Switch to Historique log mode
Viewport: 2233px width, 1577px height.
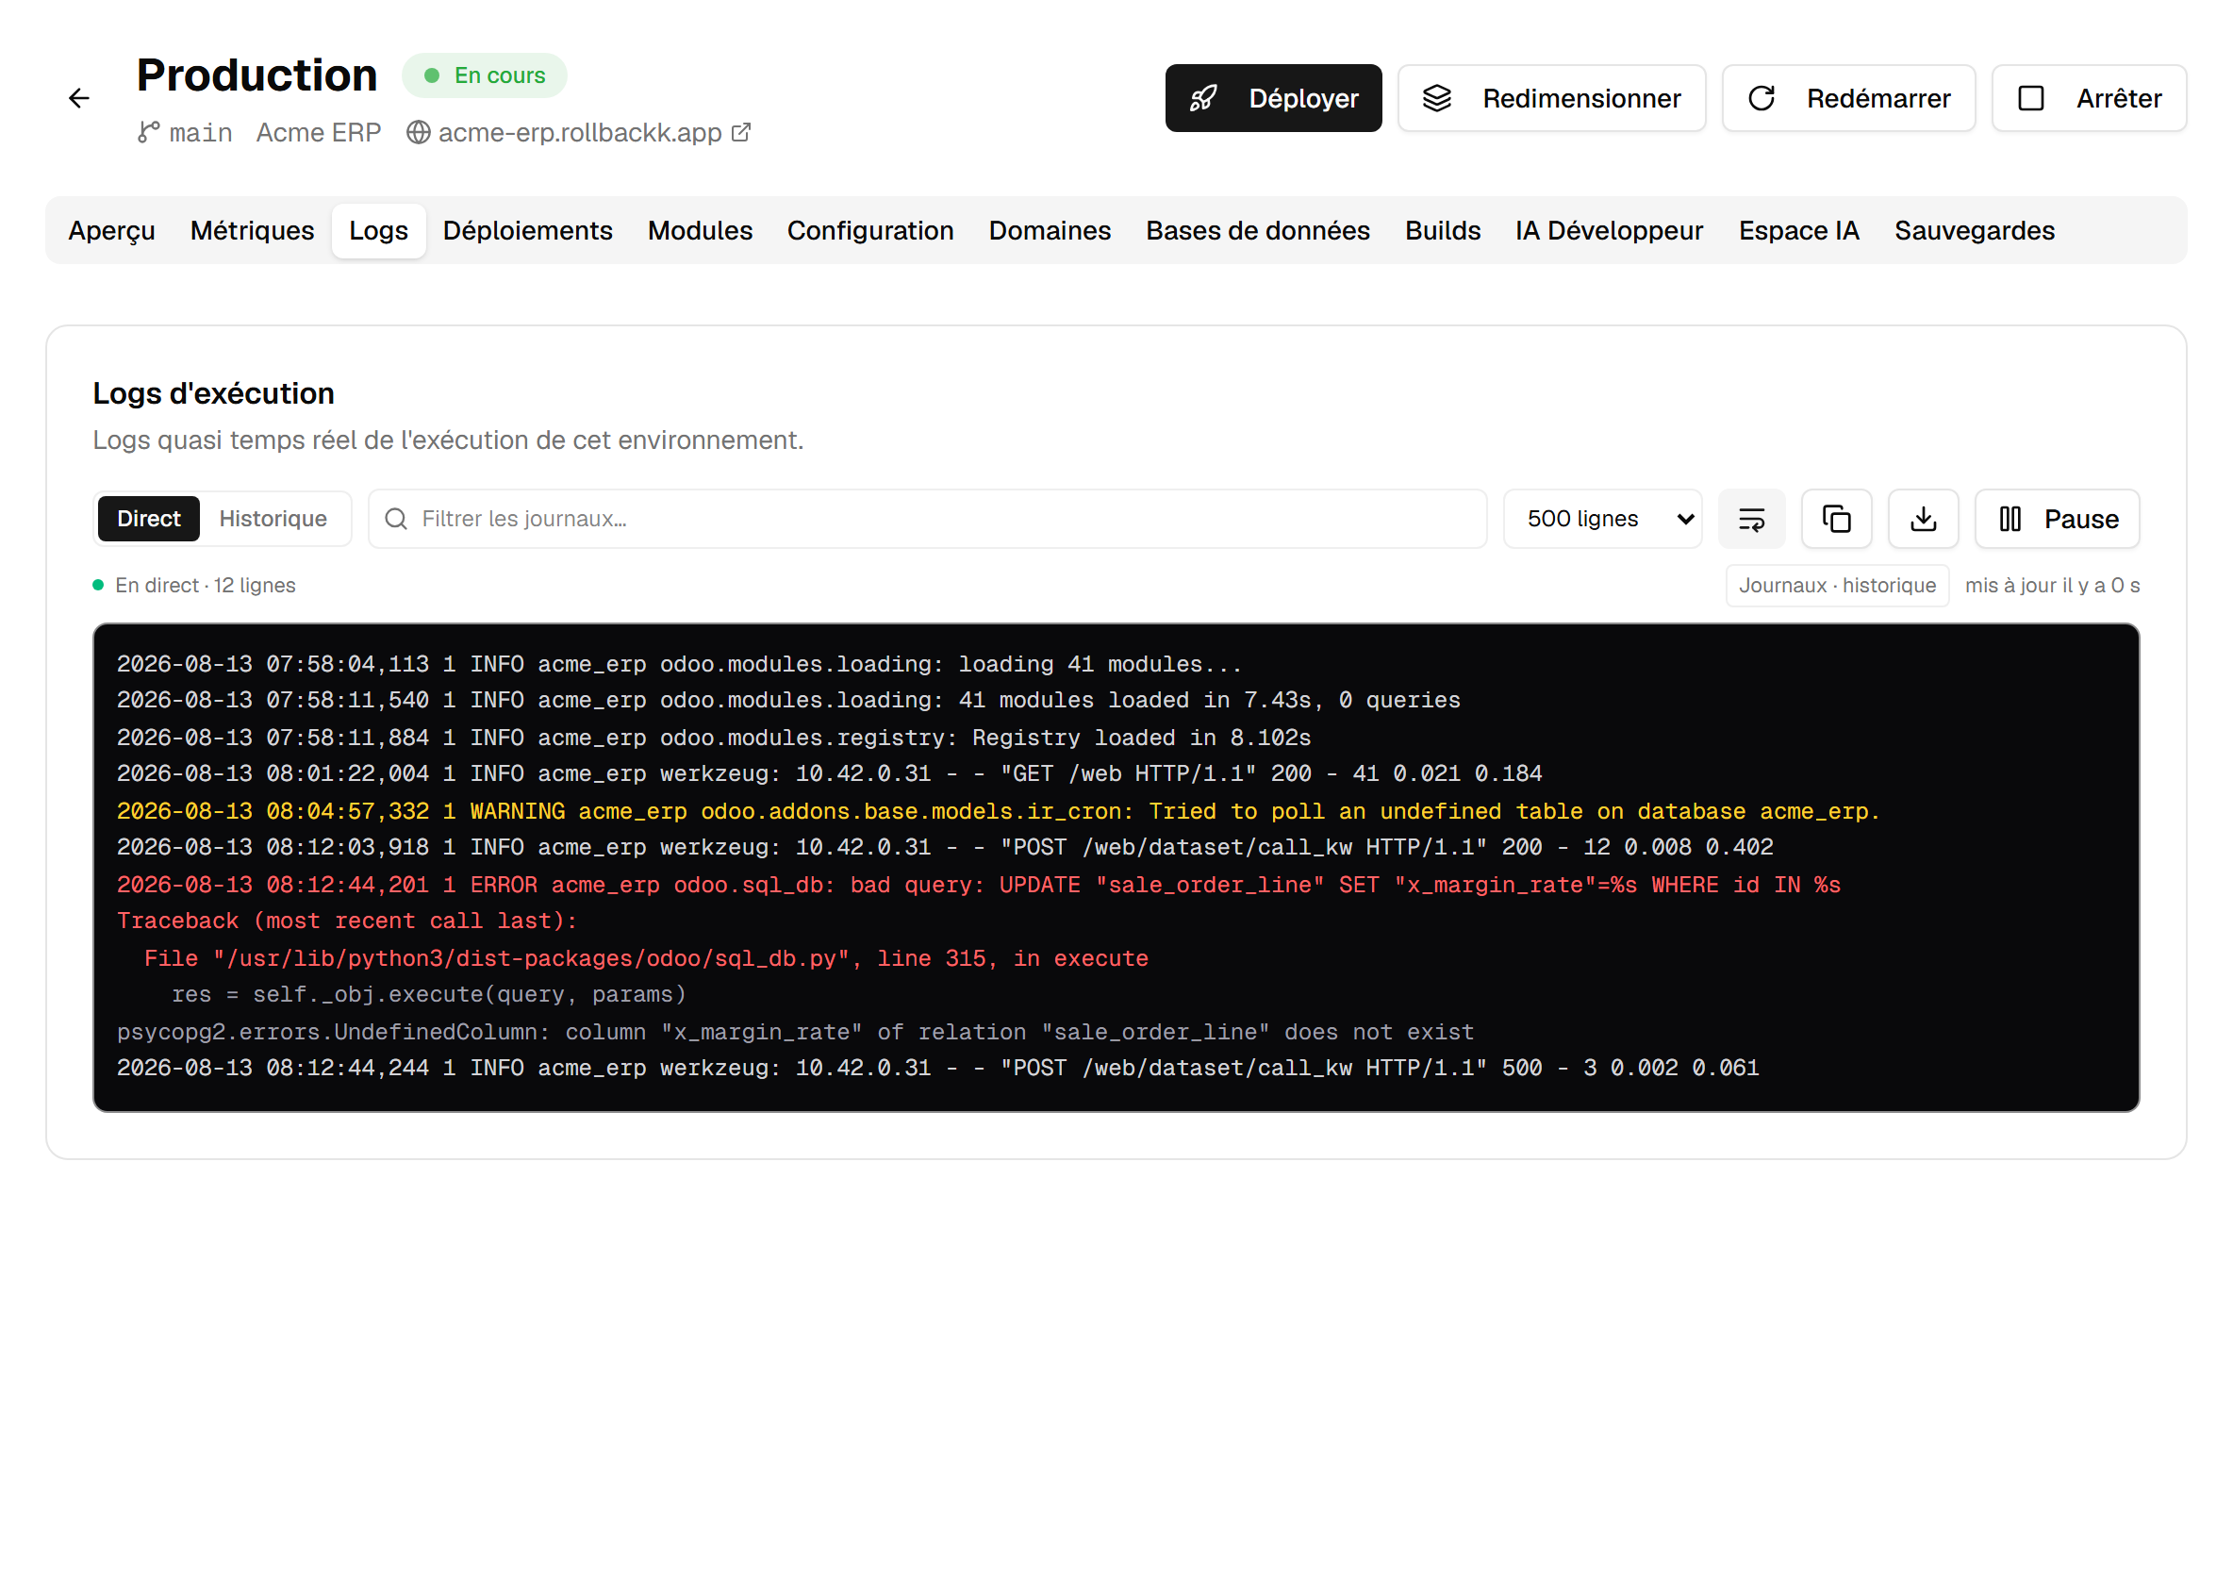pos(273,520)
